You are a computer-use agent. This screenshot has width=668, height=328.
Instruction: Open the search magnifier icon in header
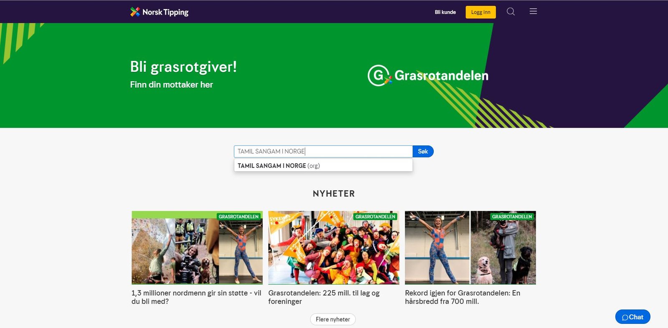511,12
